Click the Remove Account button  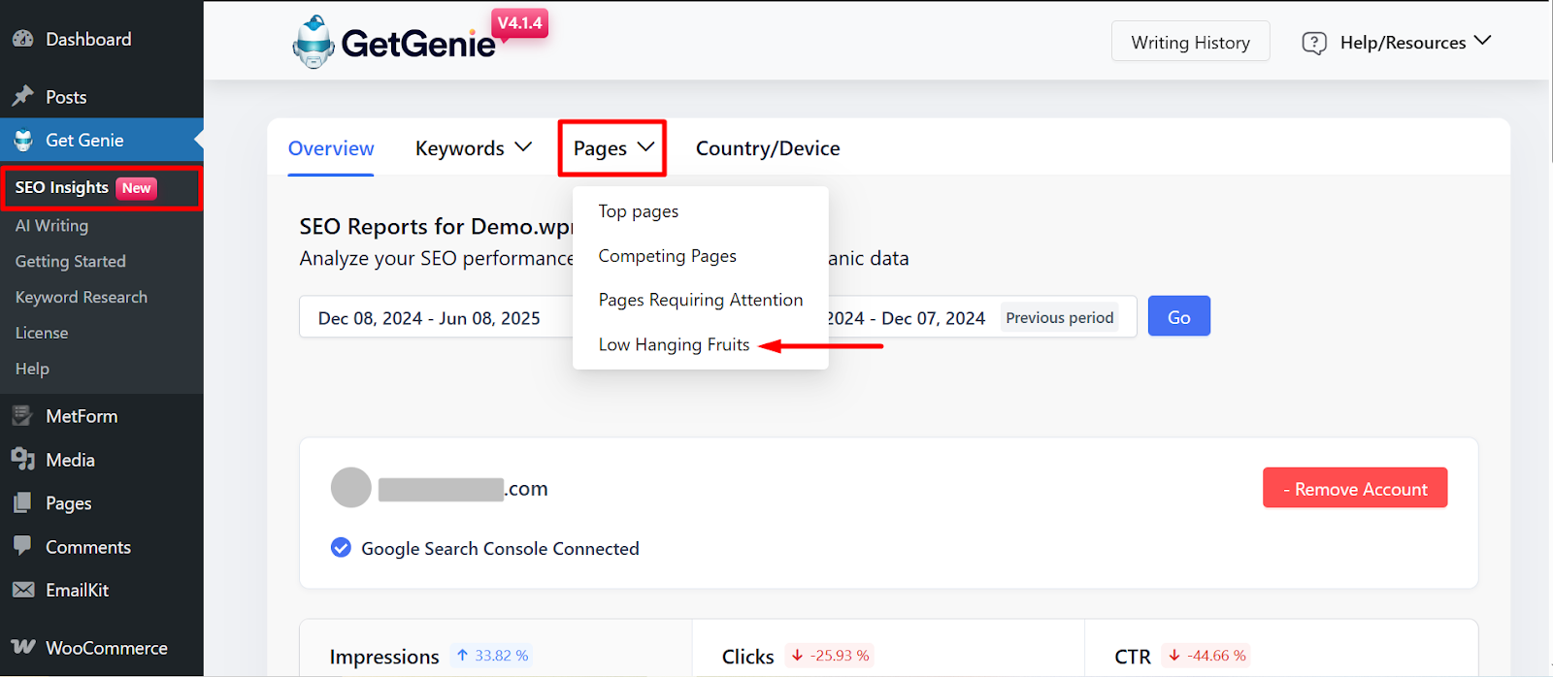pos(1355,488)
